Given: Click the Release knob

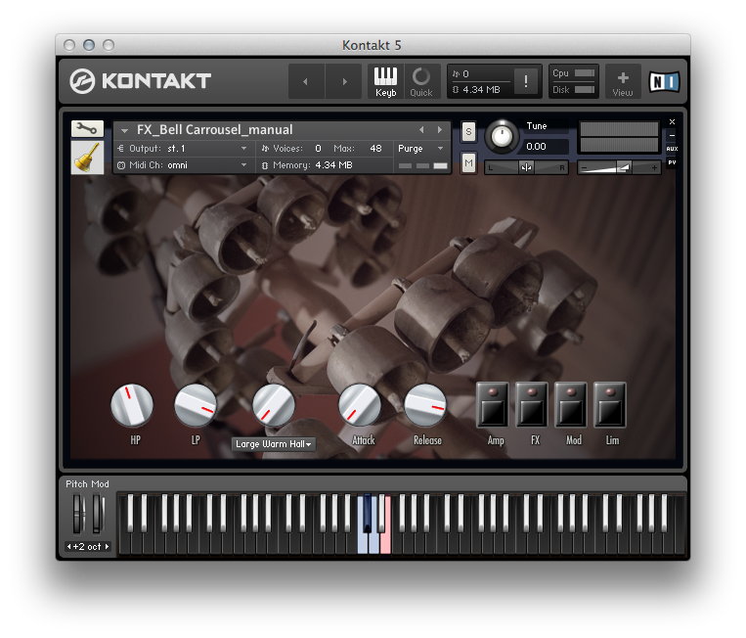Looking at the screenshot, I should point(425,405).
